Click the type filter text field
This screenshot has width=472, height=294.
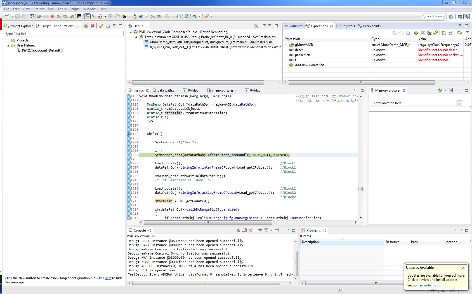point(64,34)
